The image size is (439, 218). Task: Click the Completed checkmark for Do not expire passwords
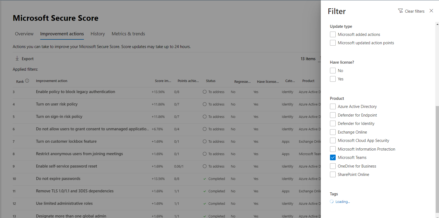205,179
